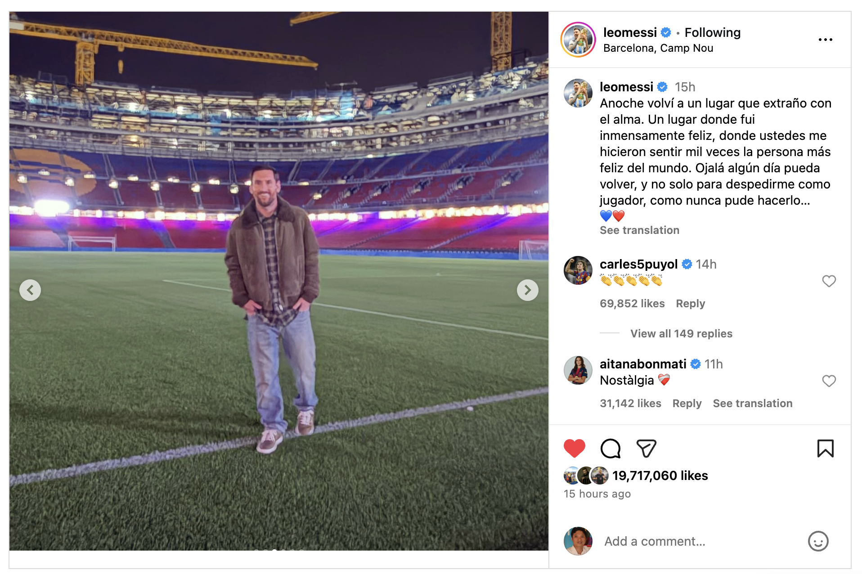Open post options with the three-dot icon
862x574 pixels.
tap(826, 40)
